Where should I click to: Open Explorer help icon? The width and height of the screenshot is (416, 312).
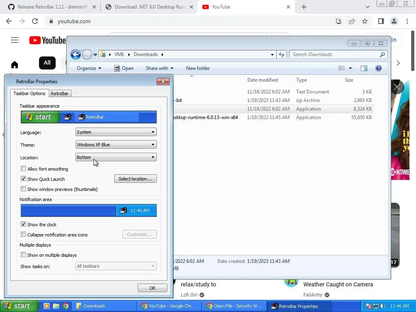pyautogui.click(x=379, y=68)
